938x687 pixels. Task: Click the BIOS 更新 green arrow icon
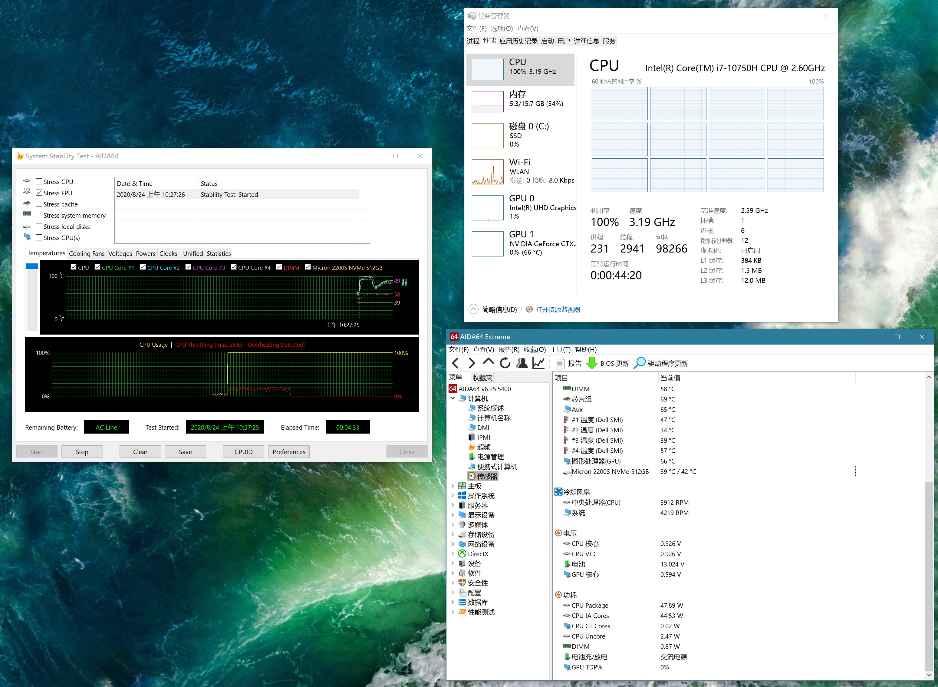592,363
